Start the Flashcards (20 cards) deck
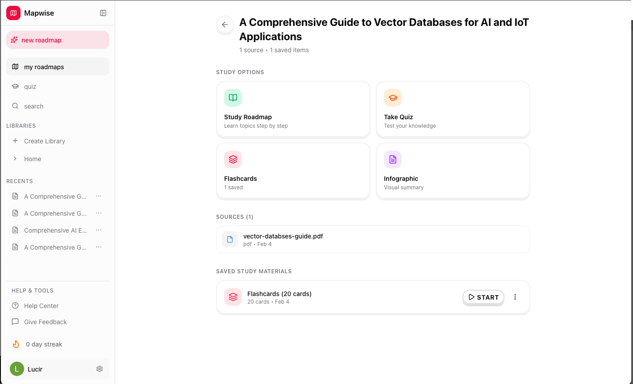This screenshot has height=384, width=633. [483, 297]
